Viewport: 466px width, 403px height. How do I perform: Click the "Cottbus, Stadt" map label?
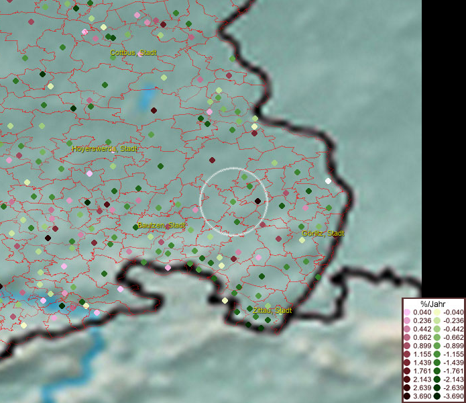coord(133,52)
